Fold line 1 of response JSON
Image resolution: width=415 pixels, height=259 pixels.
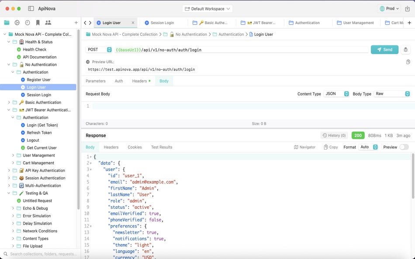[91, 157]
